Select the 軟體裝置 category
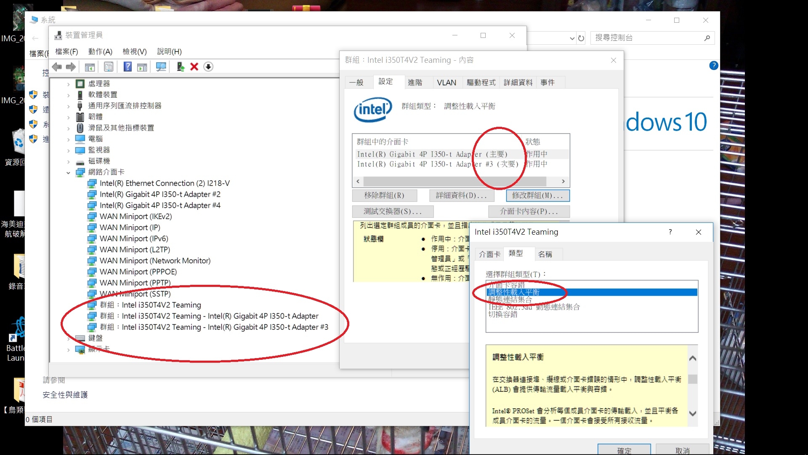808x455 pixels. tap(103, 95)
